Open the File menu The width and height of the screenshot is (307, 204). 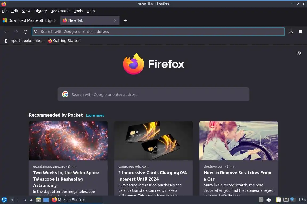[5, 11]
